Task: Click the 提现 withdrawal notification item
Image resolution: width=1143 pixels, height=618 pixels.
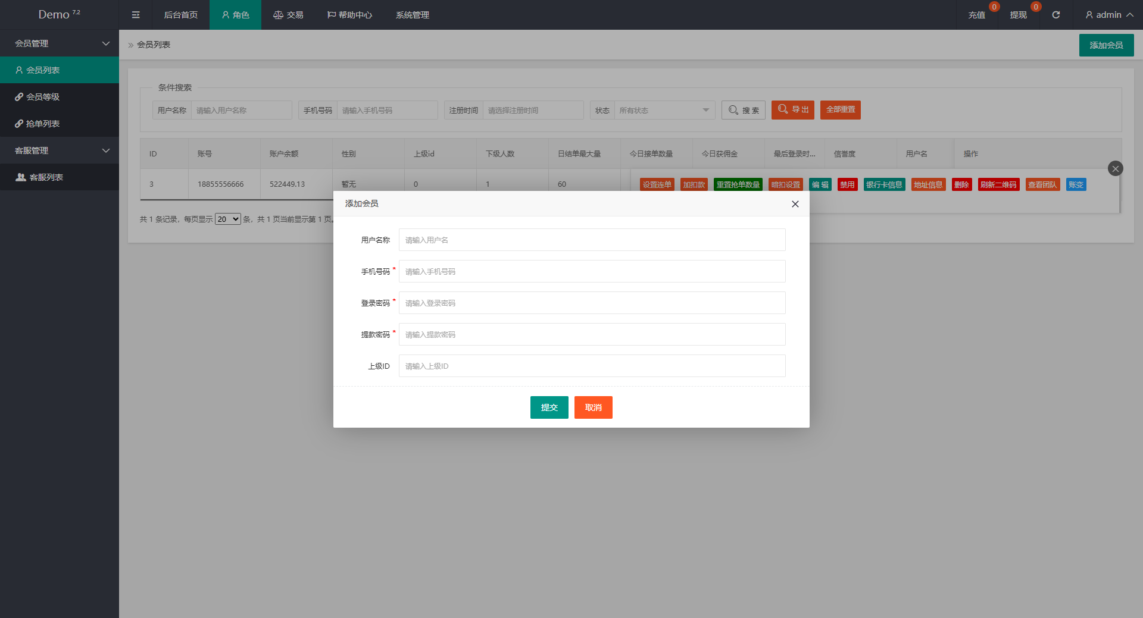Action: coord(1018,15)
